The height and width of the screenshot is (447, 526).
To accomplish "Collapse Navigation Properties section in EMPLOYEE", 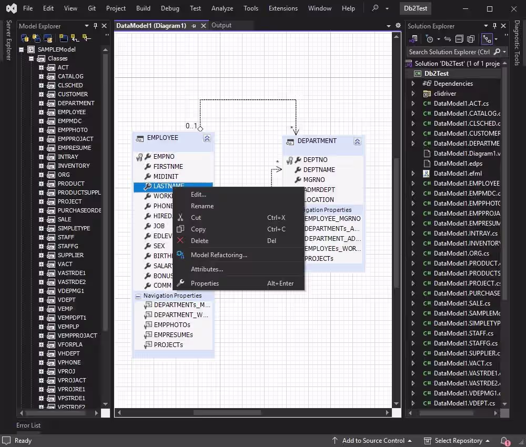I will point(138,296).
